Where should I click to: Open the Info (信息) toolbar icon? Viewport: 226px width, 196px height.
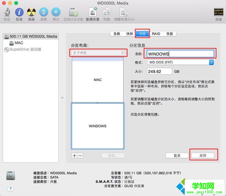pos(19,12)
